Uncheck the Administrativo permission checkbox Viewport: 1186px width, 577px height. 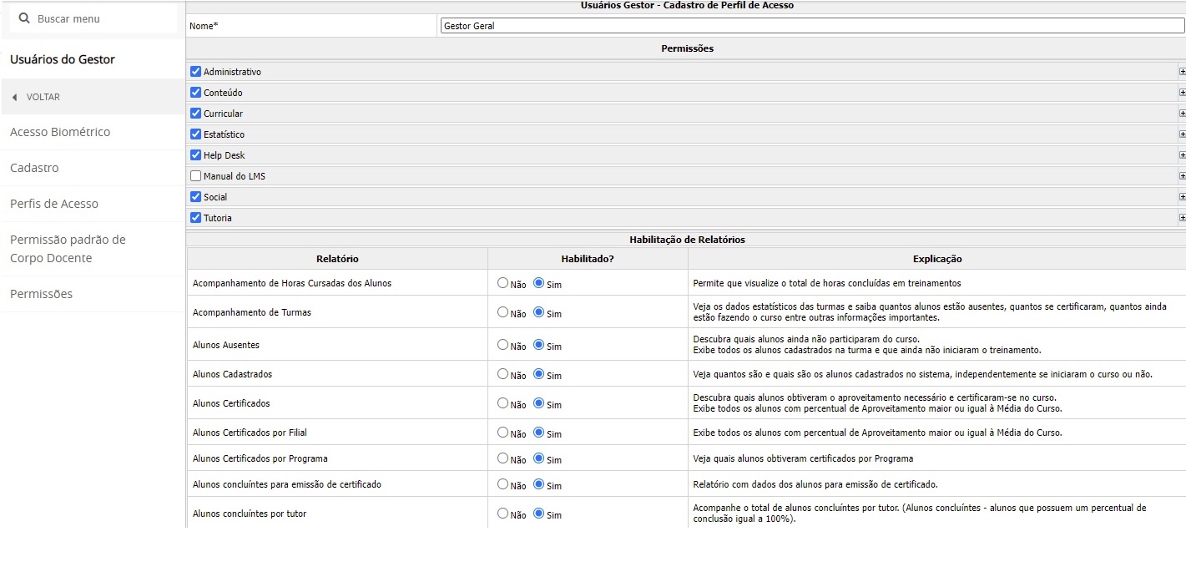tap(196, 72)
